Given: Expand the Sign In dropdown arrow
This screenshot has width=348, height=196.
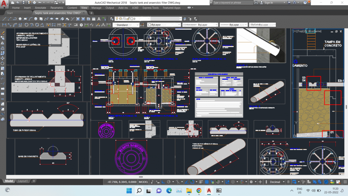Looking at the screenshot, I should [x=284, y=3].
